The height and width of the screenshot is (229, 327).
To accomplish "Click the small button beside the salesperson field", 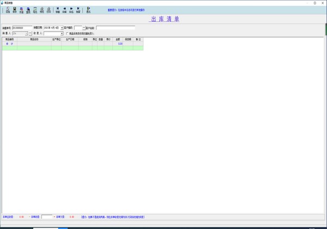I will point(31,33).
